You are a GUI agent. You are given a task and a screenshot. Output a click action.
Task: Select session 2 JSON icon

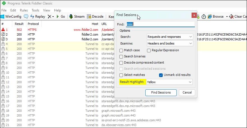[x=3, y=34]
